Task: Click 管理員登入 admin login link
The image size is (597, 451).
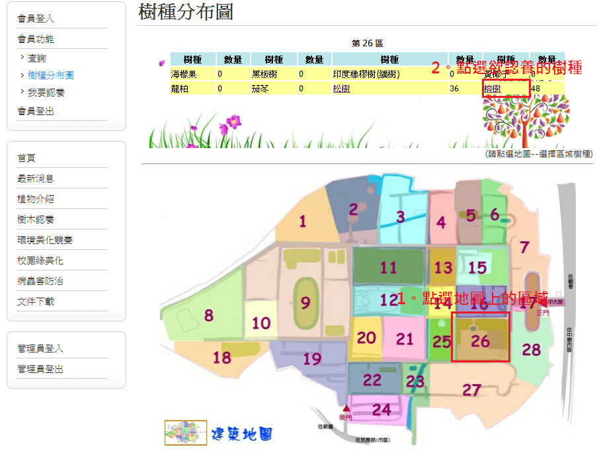Action: click(40, 348)
